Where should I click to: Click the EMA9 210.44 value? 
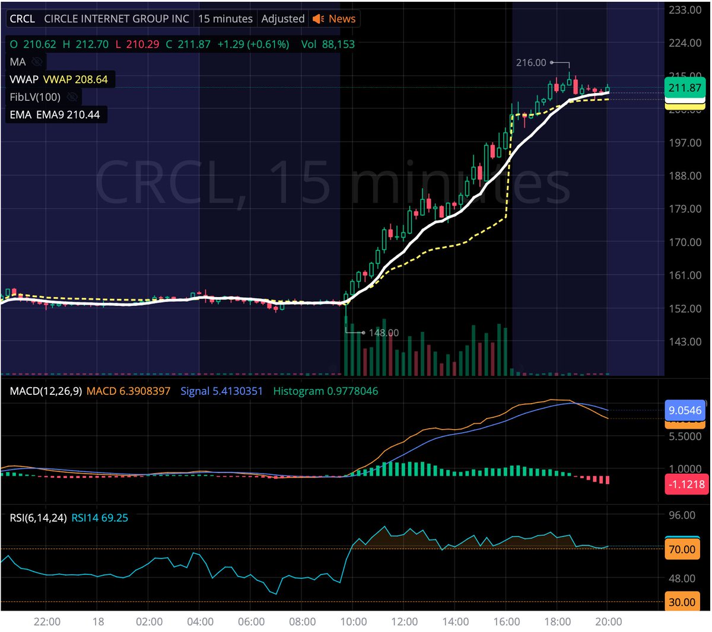(68, 115)
